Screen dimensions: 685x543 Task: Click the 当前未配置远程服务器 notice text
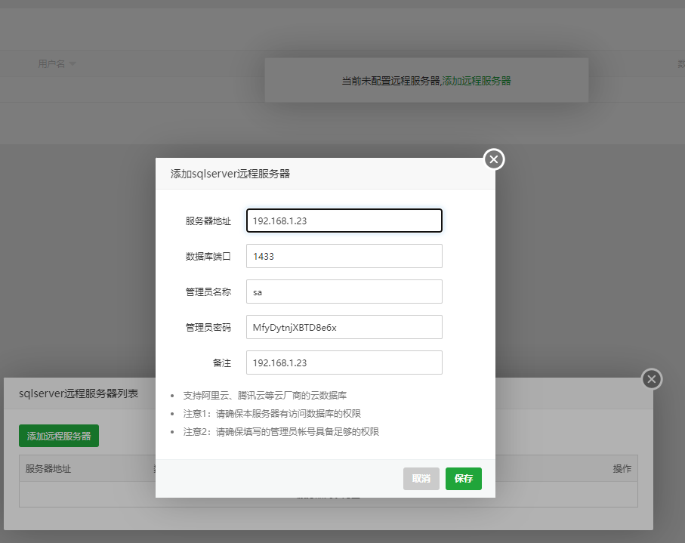(x=391, y=81)
